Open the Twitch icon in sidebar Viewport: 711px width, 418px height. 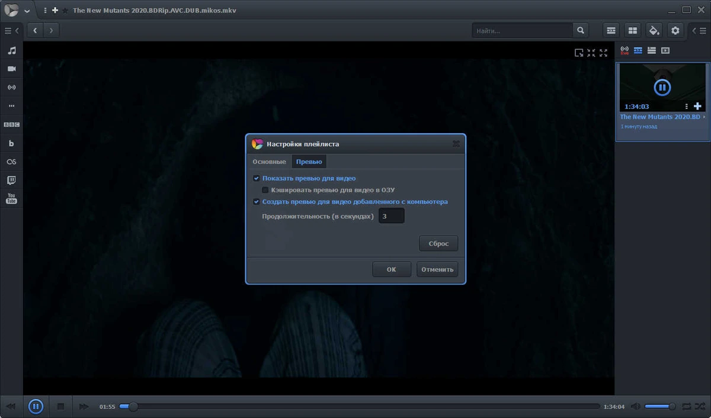point(11,180)
